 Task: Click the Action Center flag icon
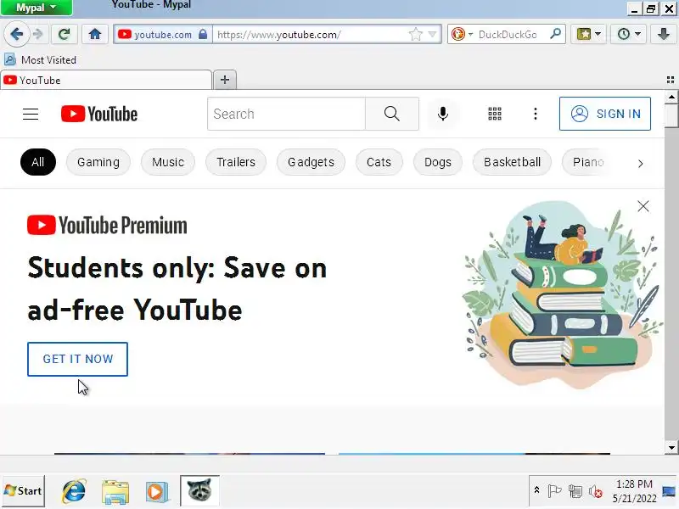[x=554, y=491]
